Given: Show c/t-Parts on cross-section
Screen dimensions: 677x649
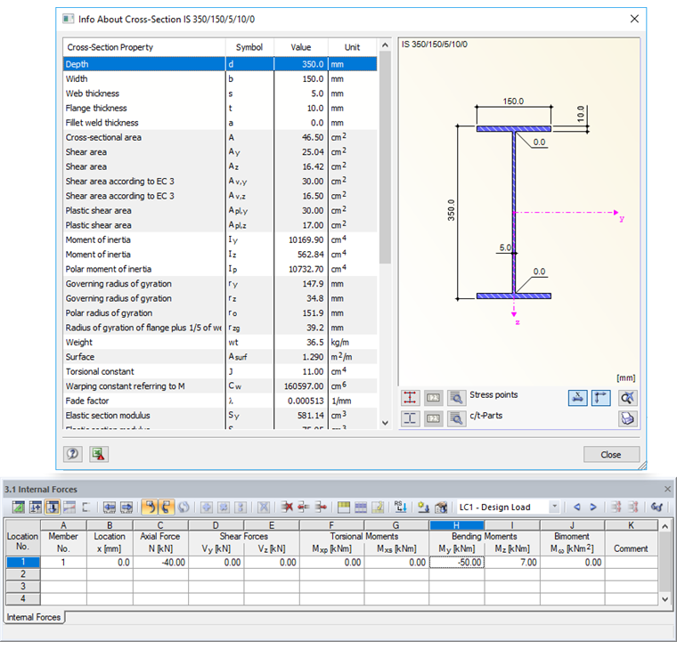Looking at the screenshot, I should [410, 418].
